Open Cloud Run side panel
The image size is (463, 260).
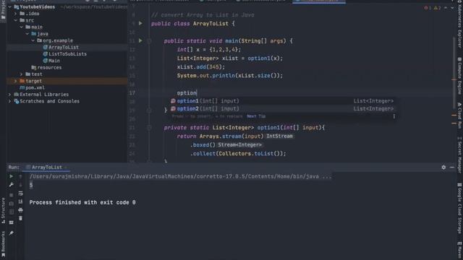459,116
